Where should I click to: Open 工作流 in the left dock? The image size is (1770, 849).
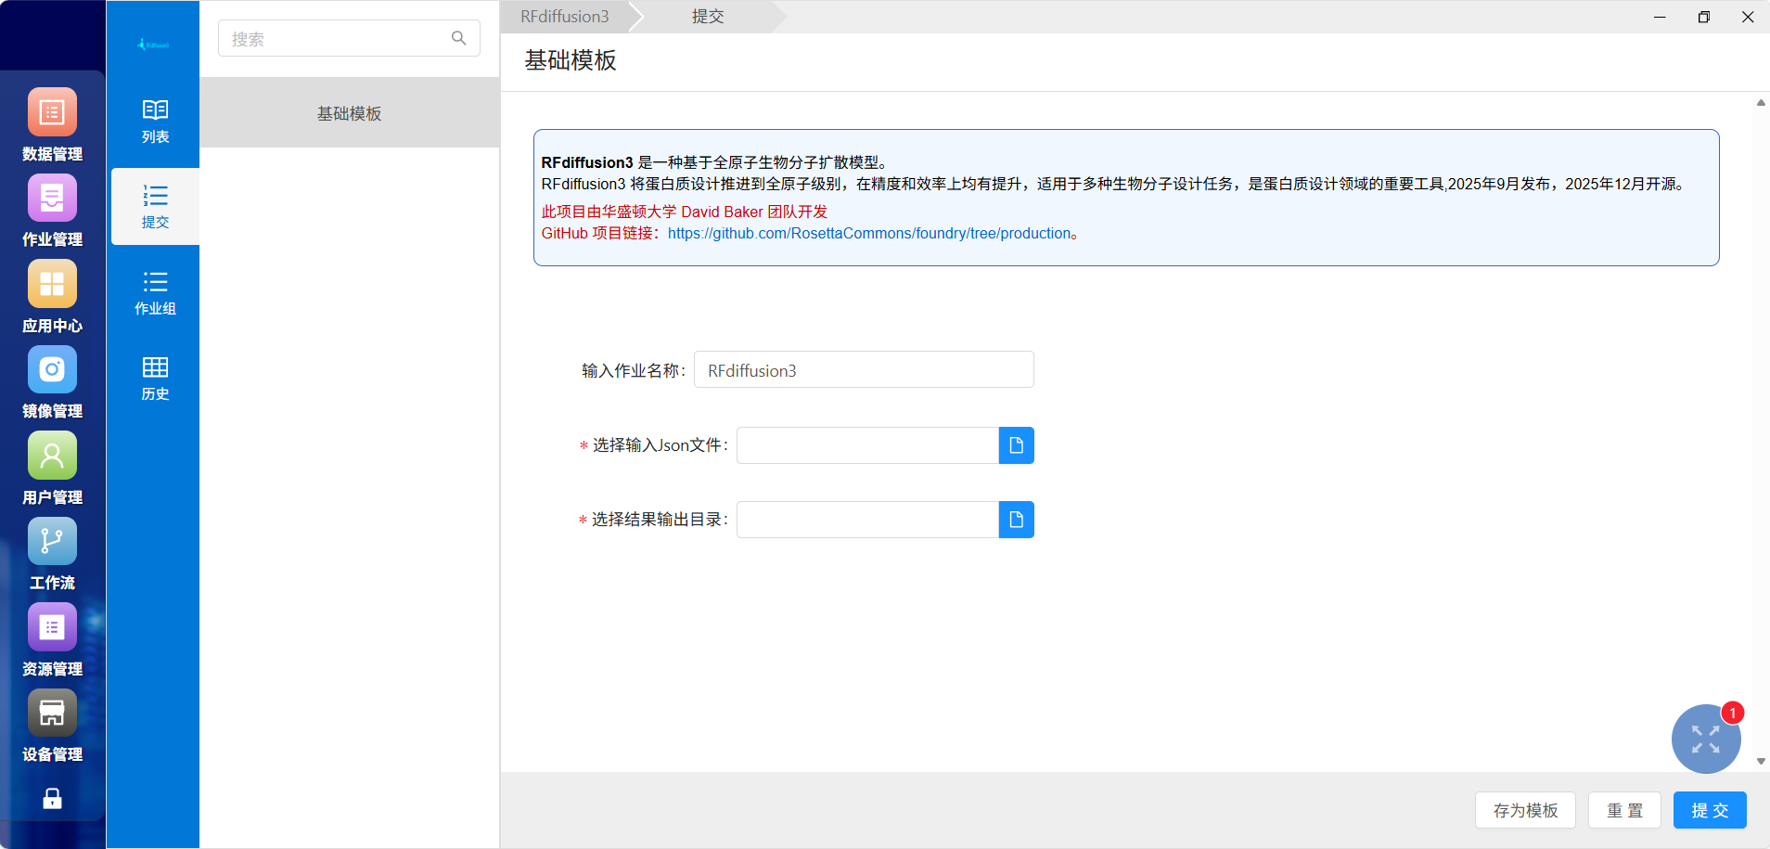pyautogui.click(x=52, y=554)
